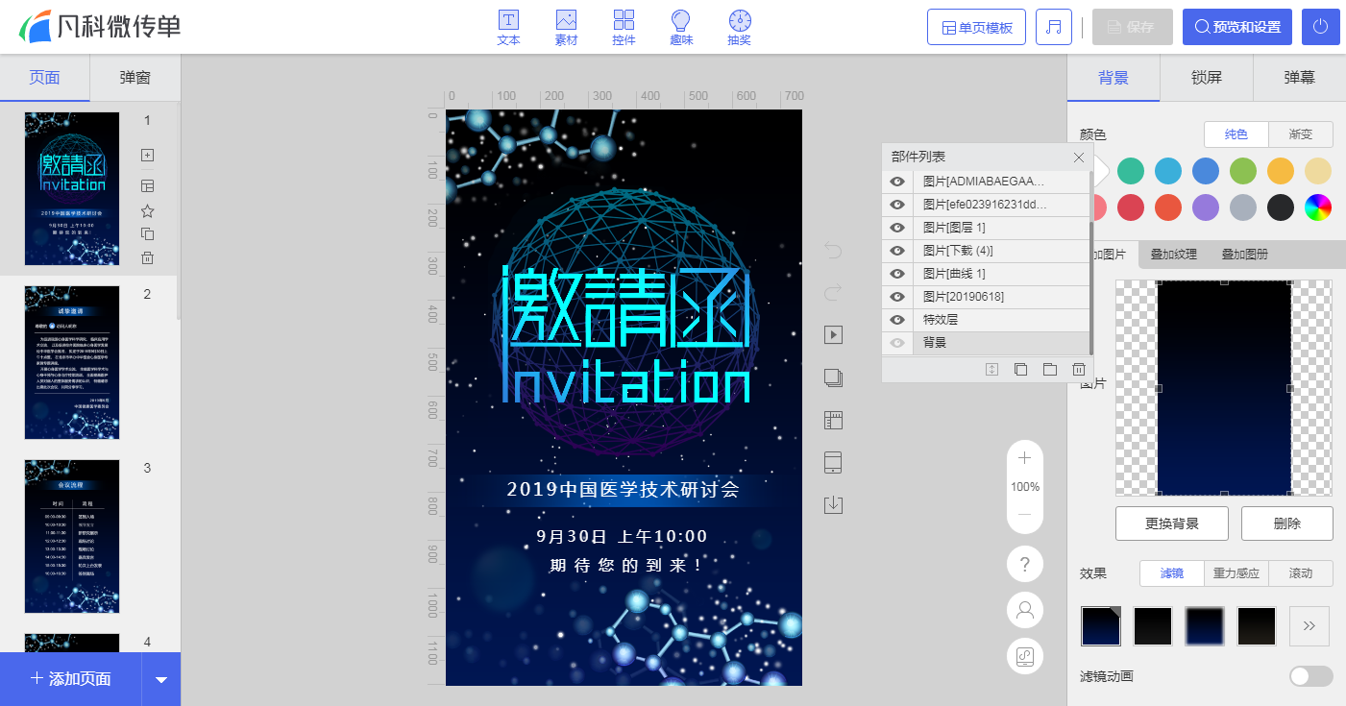Toggle visibility of 背景 layer

point(897,342)
